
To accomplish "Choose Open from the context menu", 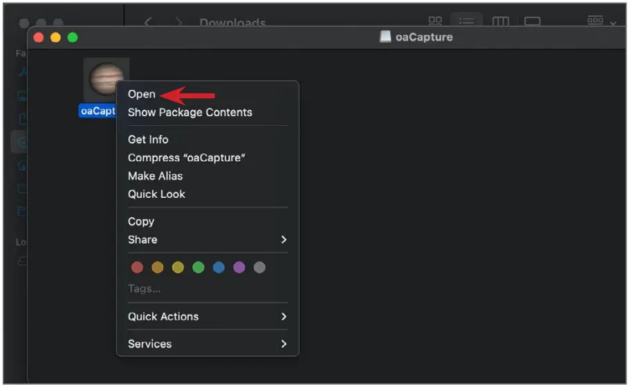I will 142,94.
